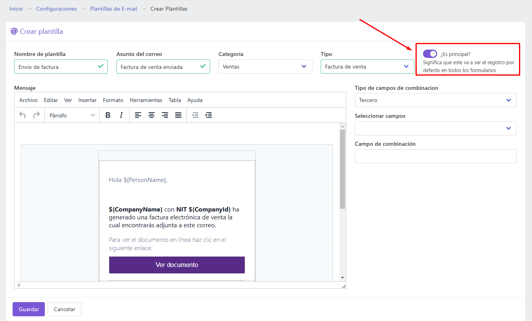Justify the message text
This screenshot has width=532, height=321.
[x=178, y=115]
